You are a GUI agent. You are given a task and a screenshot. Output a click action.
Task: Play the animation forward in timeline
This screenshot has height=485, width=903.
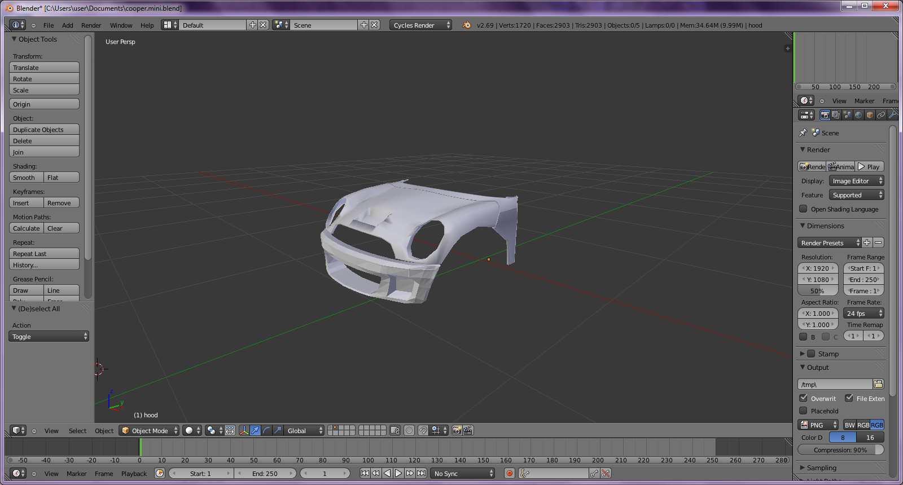point(398,473)
